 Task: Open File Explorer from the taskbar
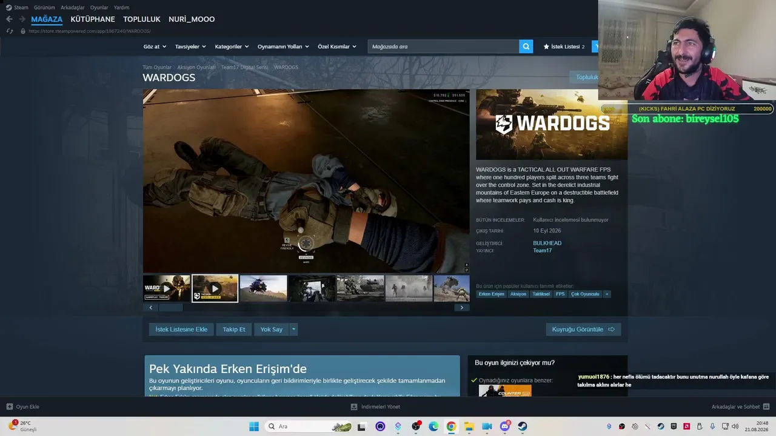click(469, 426)
